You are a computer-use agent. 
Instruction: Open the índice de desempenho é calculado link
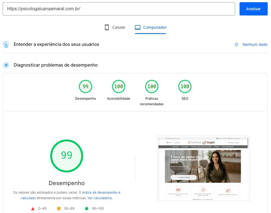(x=101, y=192)
